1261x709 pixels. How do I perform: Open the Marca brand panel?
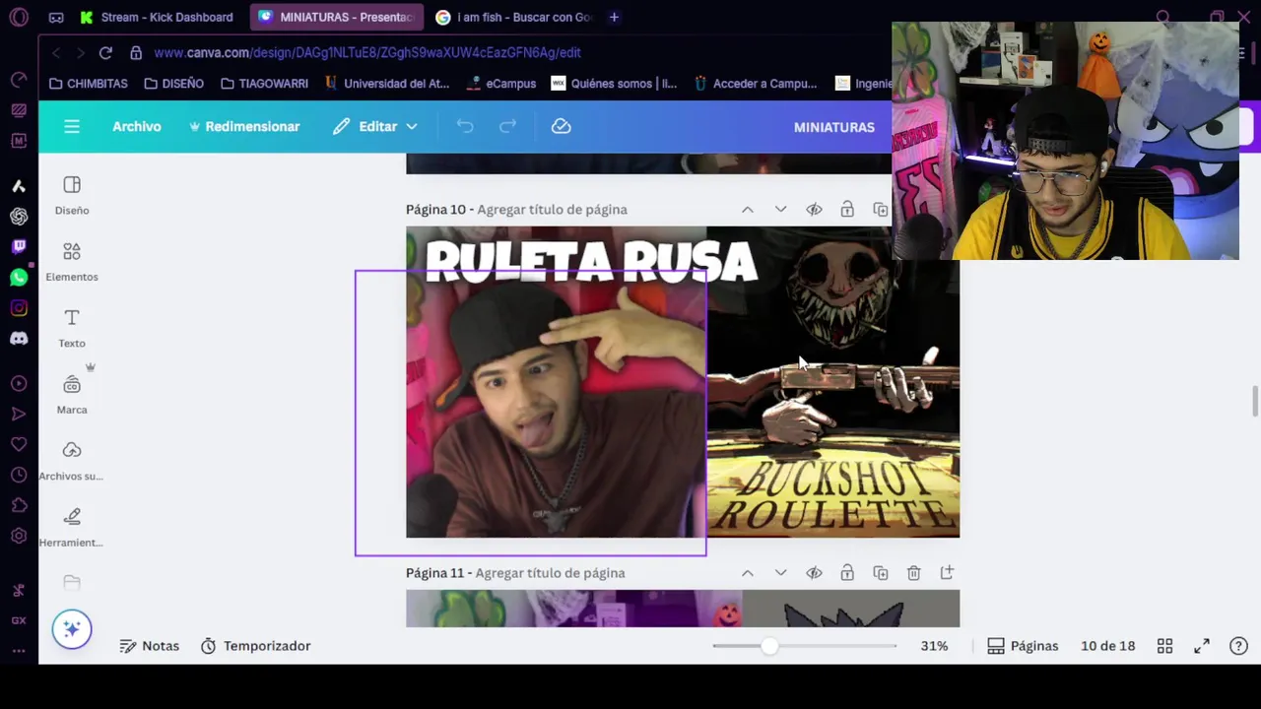(x=72, y=394)
